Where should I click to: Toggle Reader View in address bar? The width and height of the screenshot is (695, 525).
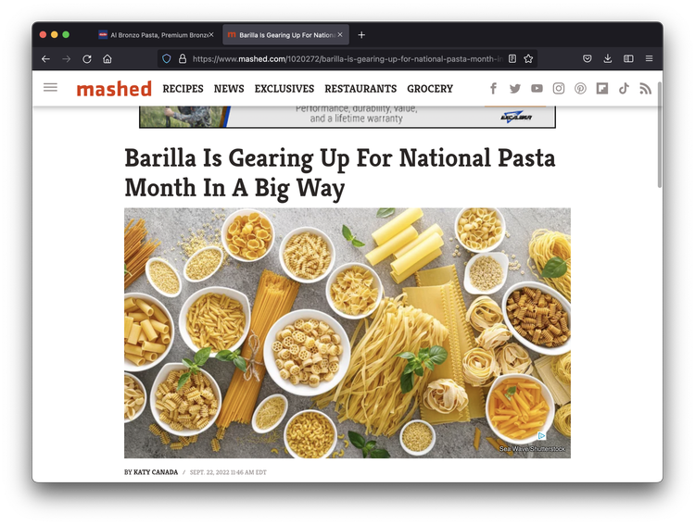[x=512, y=58]
